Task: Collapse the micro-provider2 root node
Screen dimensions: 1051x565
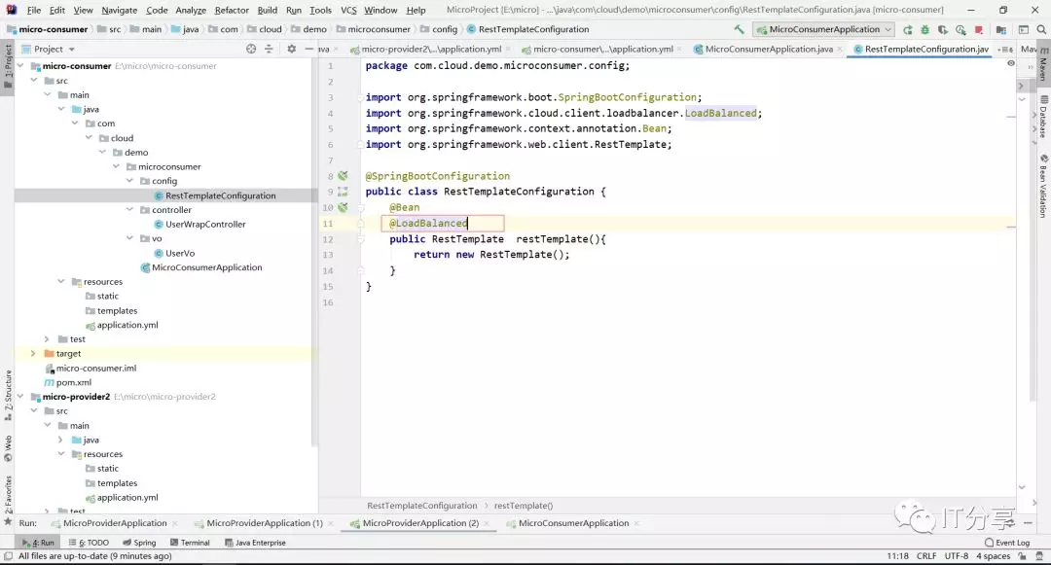Action: pyautogui.click(x=20, y=397)
